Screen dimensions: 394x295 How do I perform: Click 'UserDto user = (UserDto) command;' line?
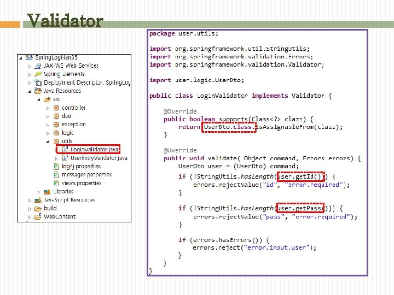pyautogui.click(x=239, y=166)
